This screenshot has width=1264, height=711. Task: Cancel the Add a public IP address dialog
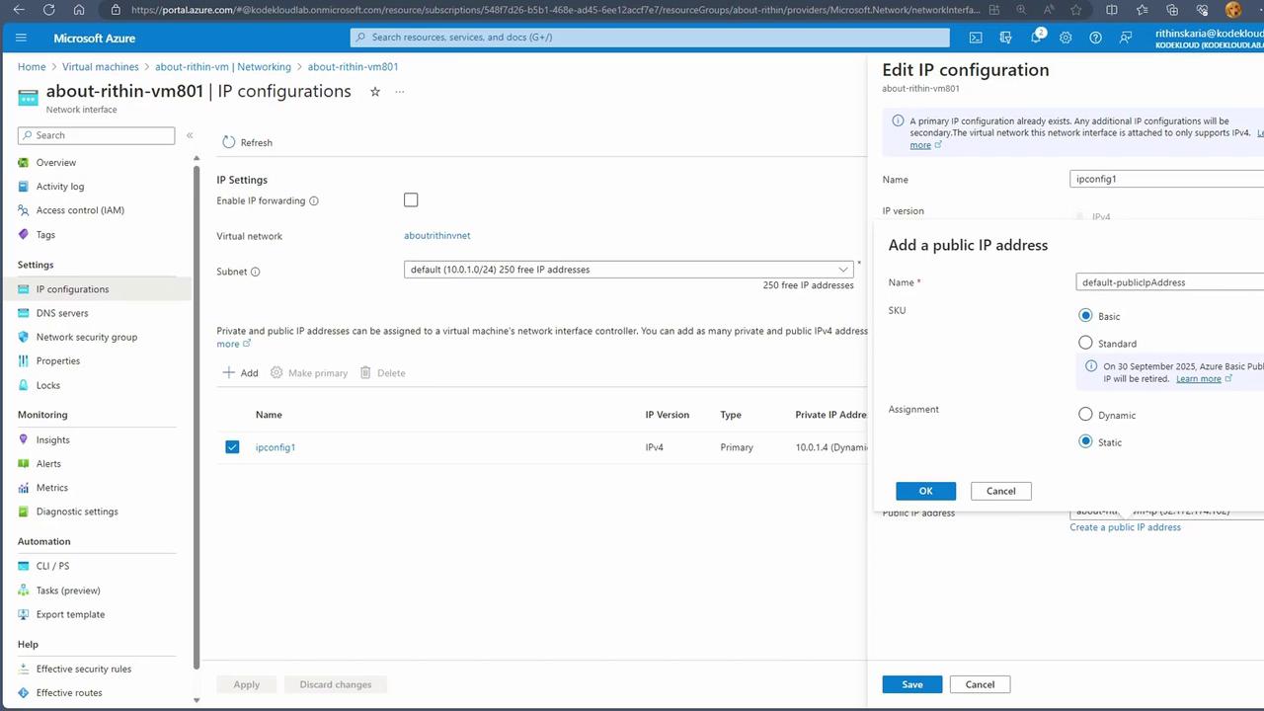pyautogui.click(x=1000, y=491)
